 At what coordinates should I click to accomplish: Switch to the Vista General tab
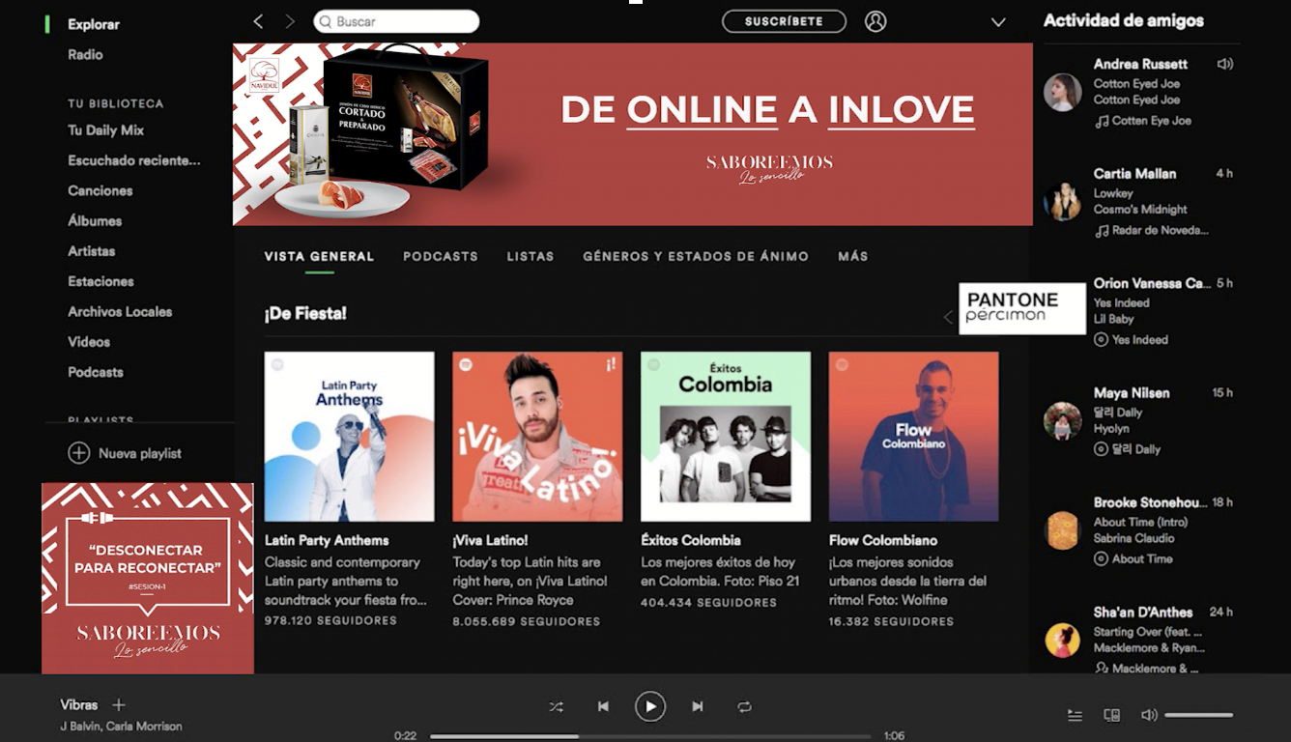pos(319,256)
